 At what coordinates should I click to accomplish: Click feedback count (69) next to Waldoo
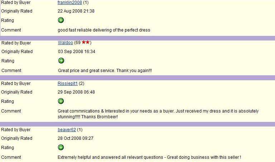(77, 43)
